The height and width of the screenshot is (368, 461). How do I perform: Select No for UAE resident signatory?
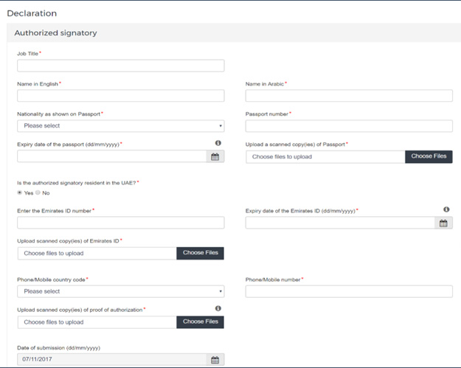coord(38,192)
